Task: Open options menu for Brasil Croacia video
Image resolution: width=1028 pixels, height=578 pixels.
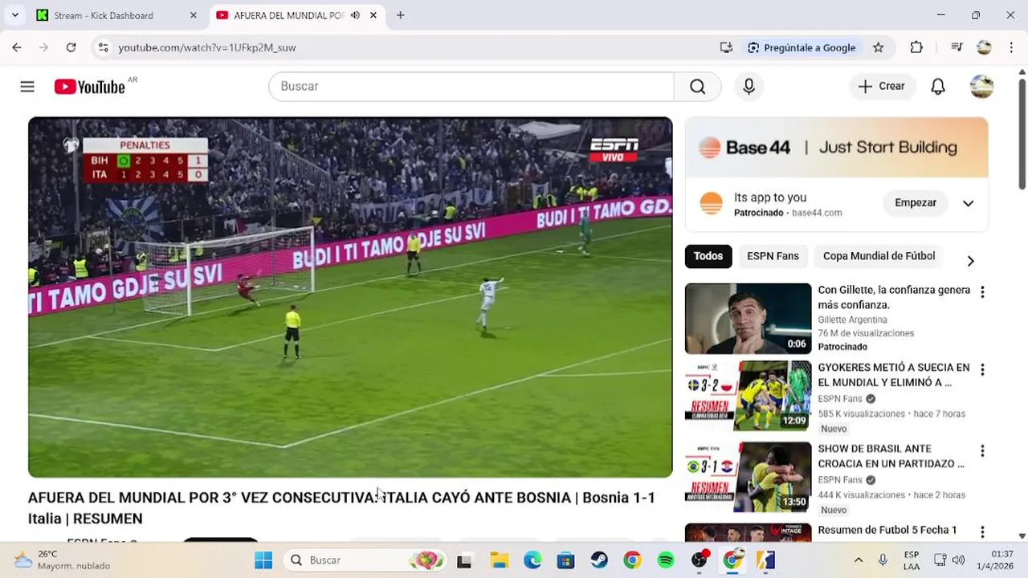Action: pyautogui.click(x=981, y=451)
